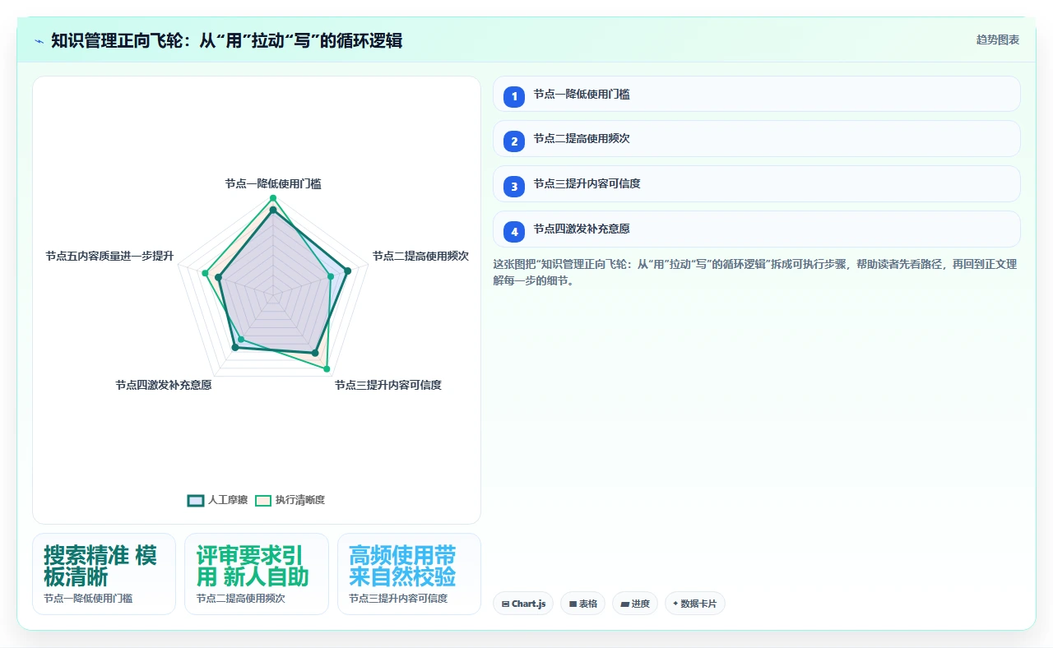Viewport: 1053px width, 648px height.
Task: Click the Chart.js tag
Action: (x=524, y=604)
